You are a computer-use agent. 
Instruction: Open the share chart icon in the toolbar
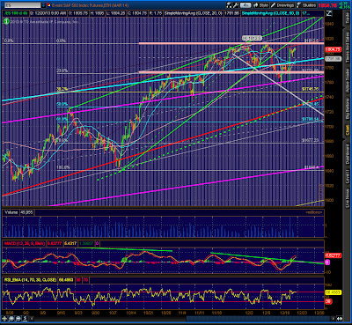tap(229, 5)
